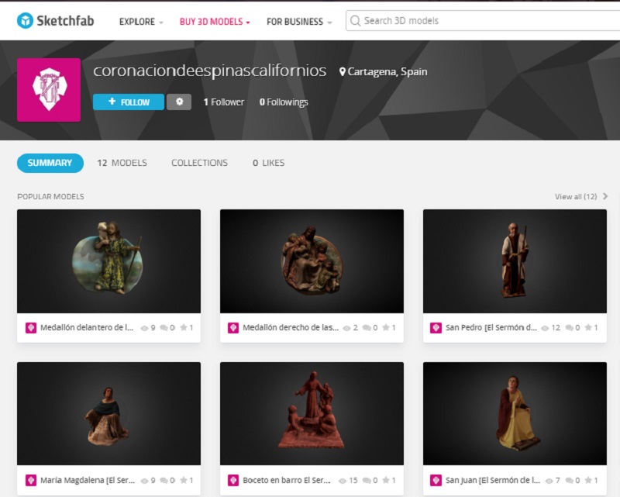Click the search magnifier icon
This screenshot has height=497, width=620.
pyautogui.click(x=355, y=21)
